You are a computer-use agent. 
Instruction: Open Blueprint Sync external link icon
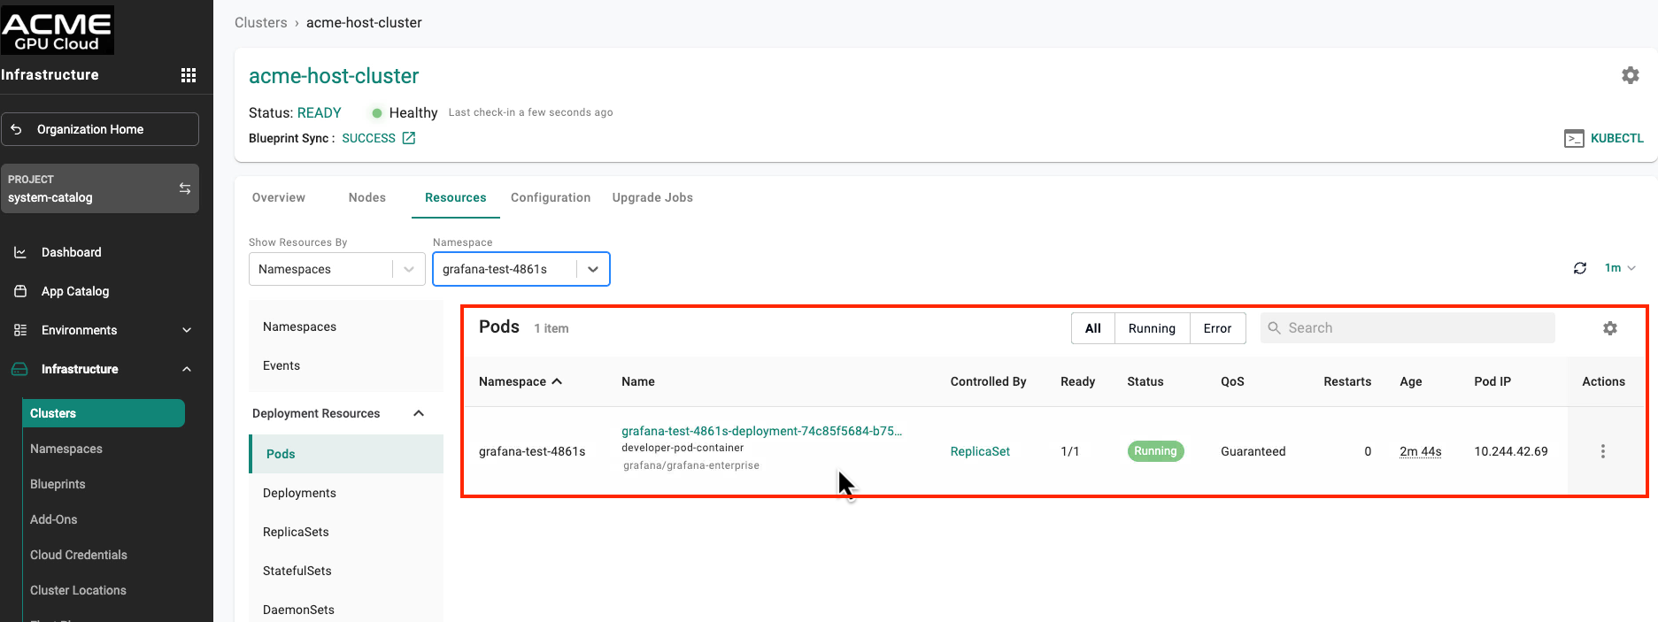coord(409,138)
